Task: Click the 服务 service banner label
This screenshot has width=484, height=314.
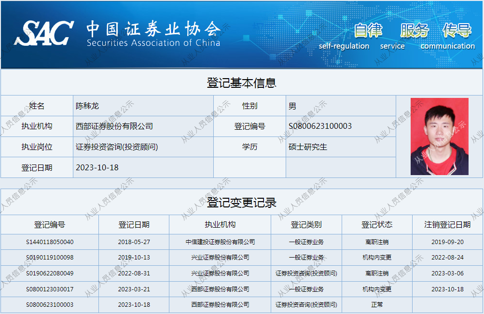Action: tap(414, 31)
